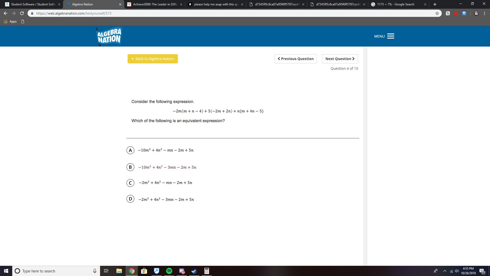Open Spotify from the taskbar

169,271
